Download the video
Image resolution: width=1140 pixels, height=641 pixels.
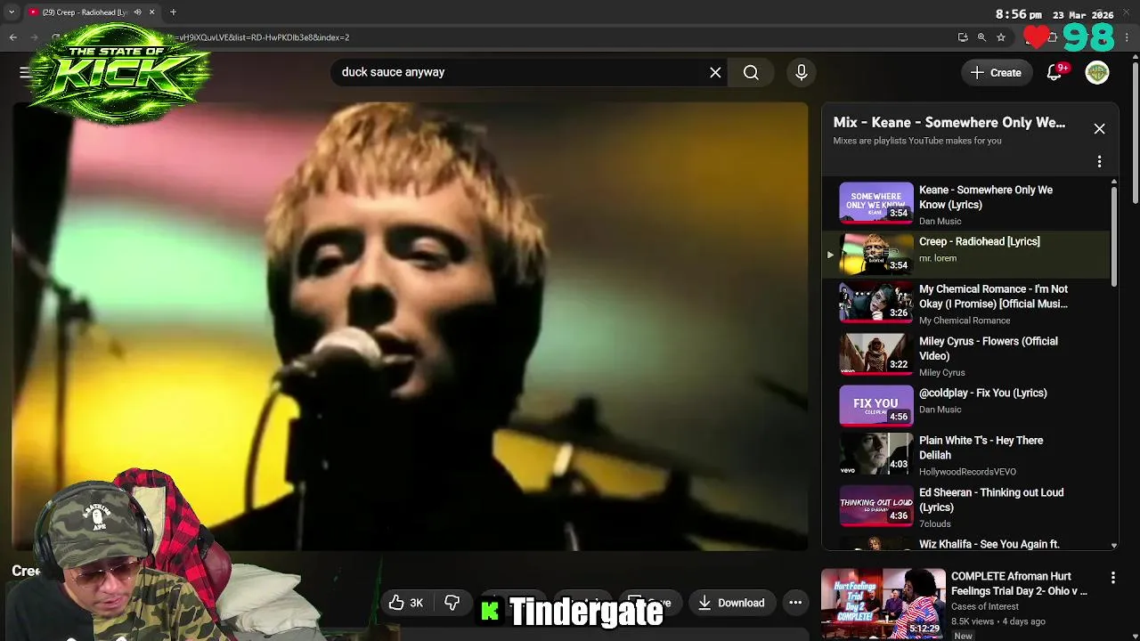pyautogui.click(x=731, y=603)
